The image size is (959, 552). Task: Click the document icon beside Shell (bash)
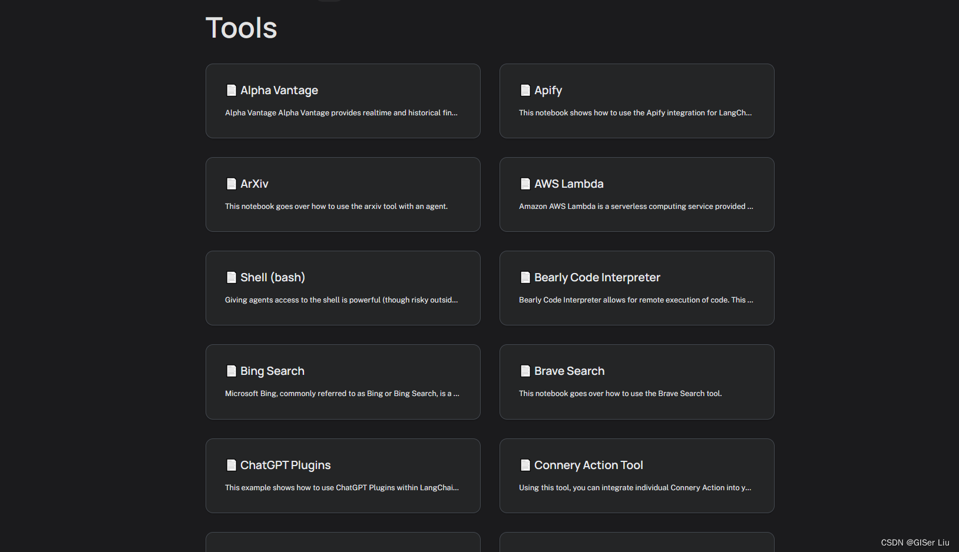click(x=232, y=277)
